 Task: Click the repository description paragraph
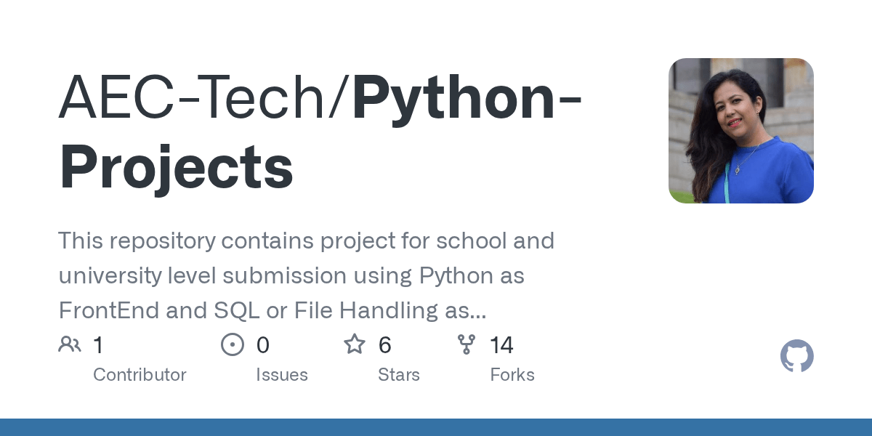[x=307, y=275]
